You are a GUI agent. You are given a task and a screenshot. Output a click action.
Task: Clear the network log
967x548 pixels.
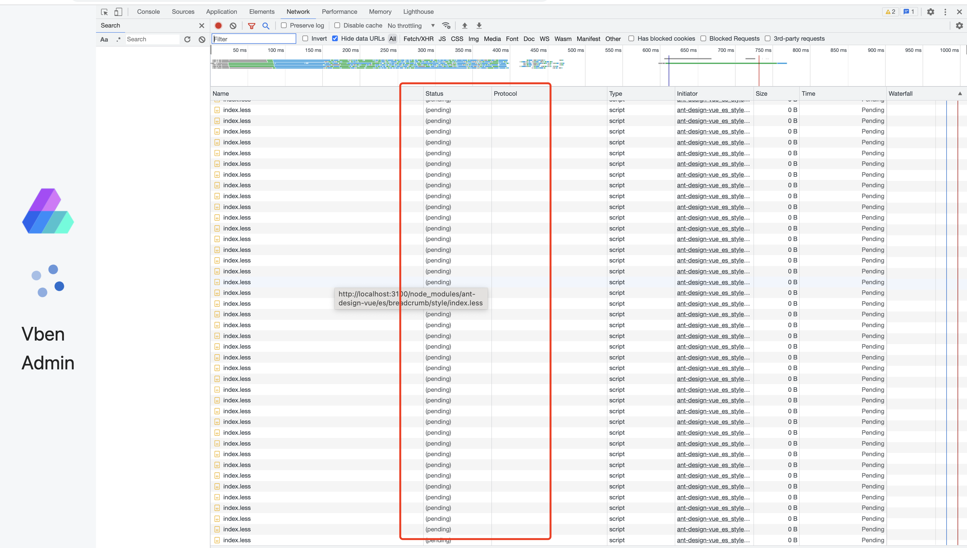[233, 26]
